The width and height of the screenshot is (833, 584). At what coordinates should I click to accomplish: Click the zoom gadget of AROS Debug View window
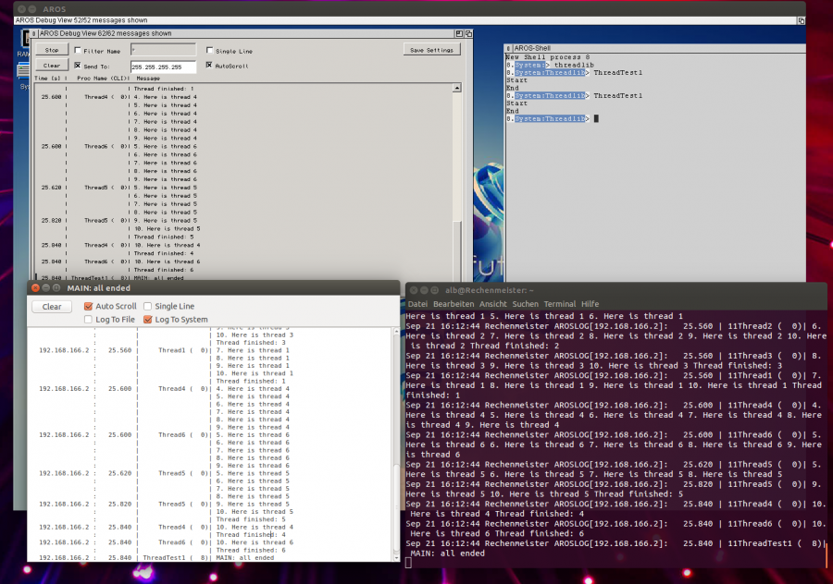(459, 35)
